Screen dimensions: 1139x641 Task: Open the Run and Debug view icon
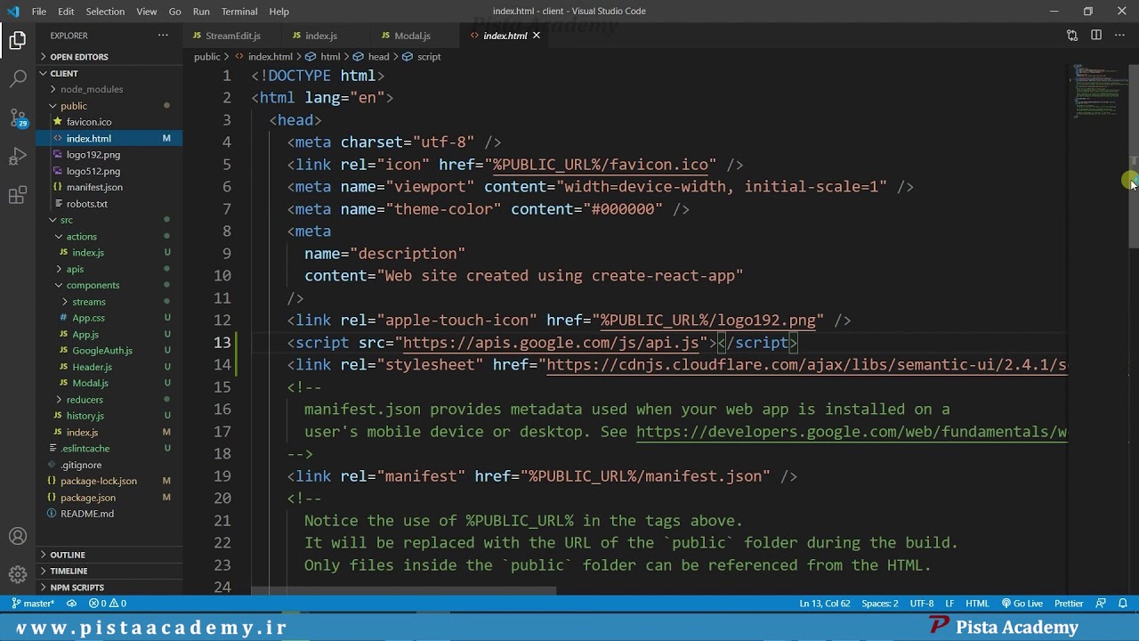coord(18,157)
